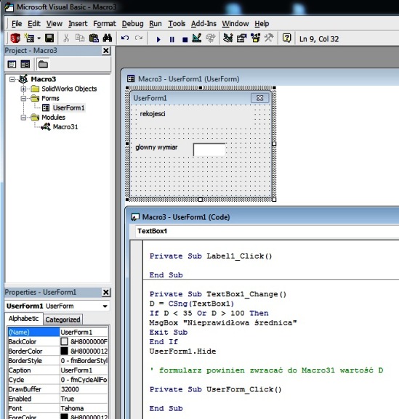Click the ForeColor color swatch
The height and width of the screenshot is (419, 399).
(x=64, y=417)
